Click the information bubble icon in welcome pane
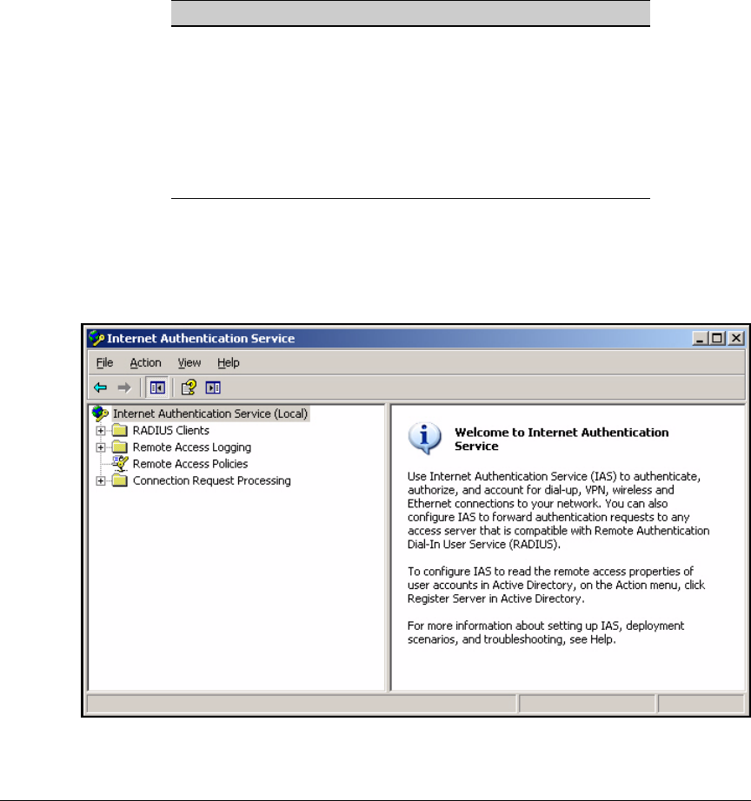The width and height of the screenshot is (751, 801). pos(424,439)
